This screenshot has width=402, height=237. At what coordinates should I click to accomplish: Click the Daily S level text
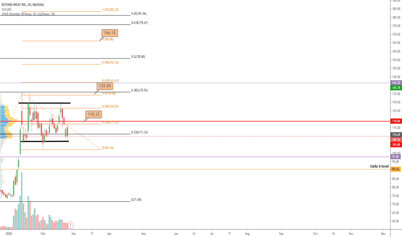(379, 166)
